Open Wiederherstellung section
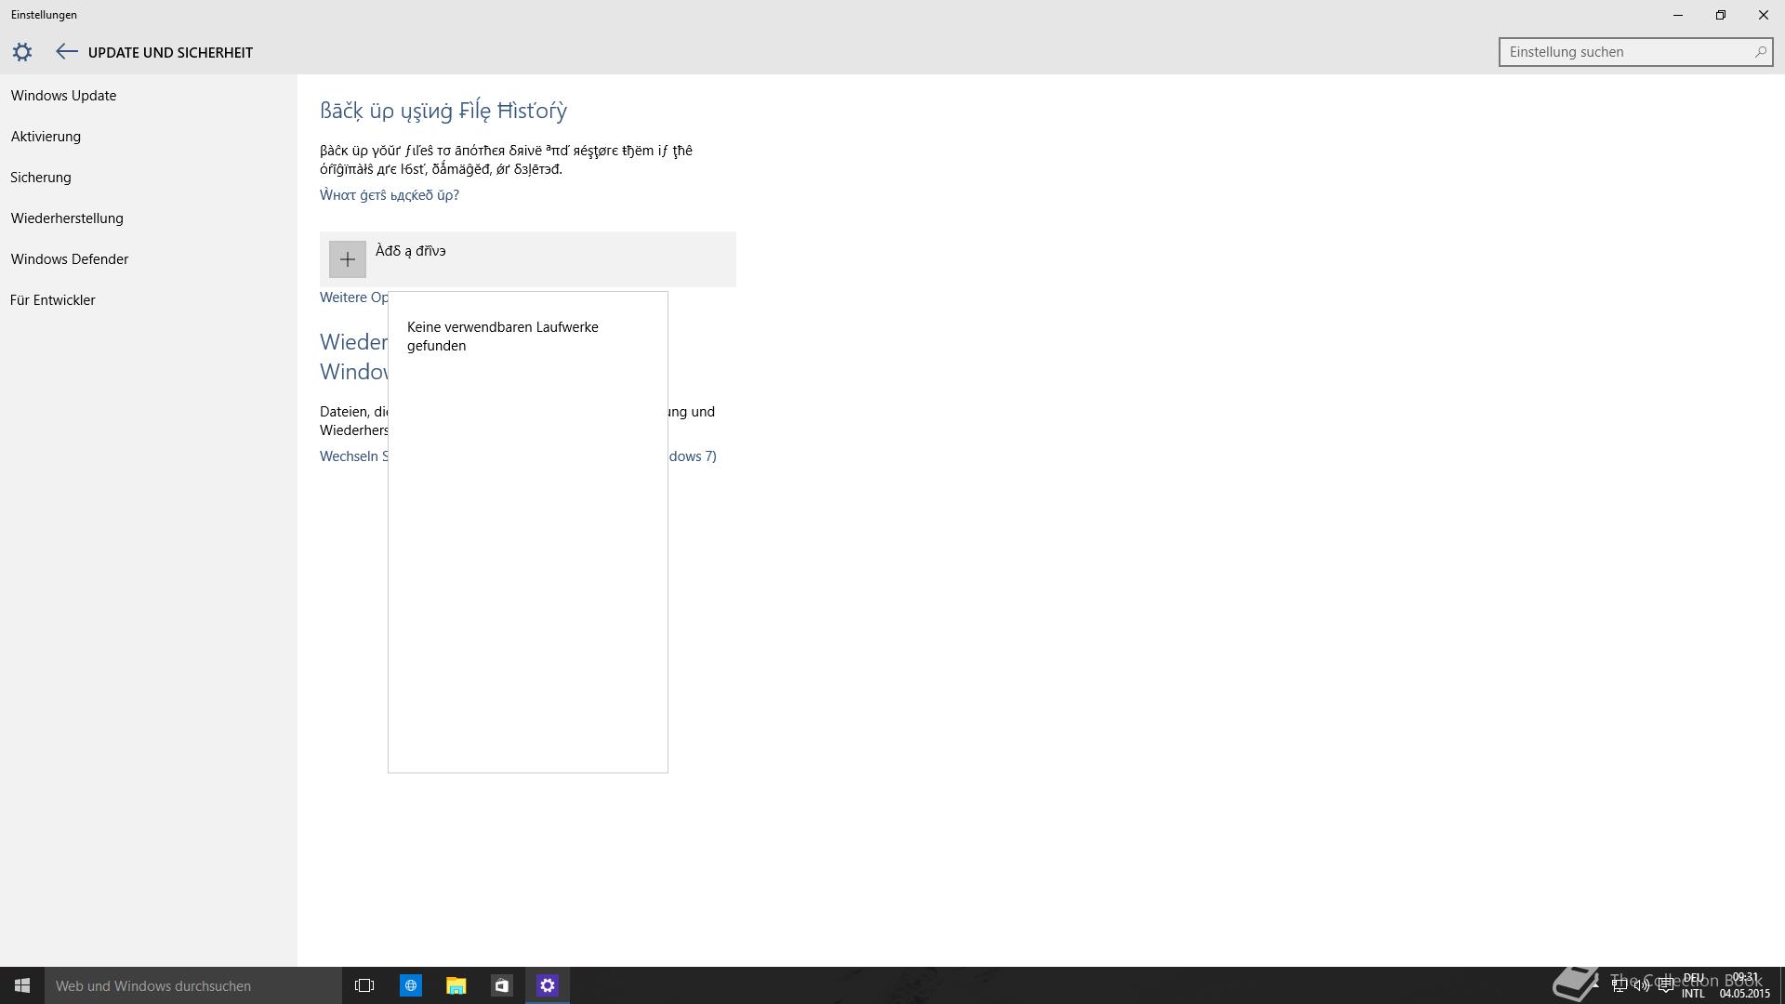This screenshot has width=1785, height=1004. [67, 218]
